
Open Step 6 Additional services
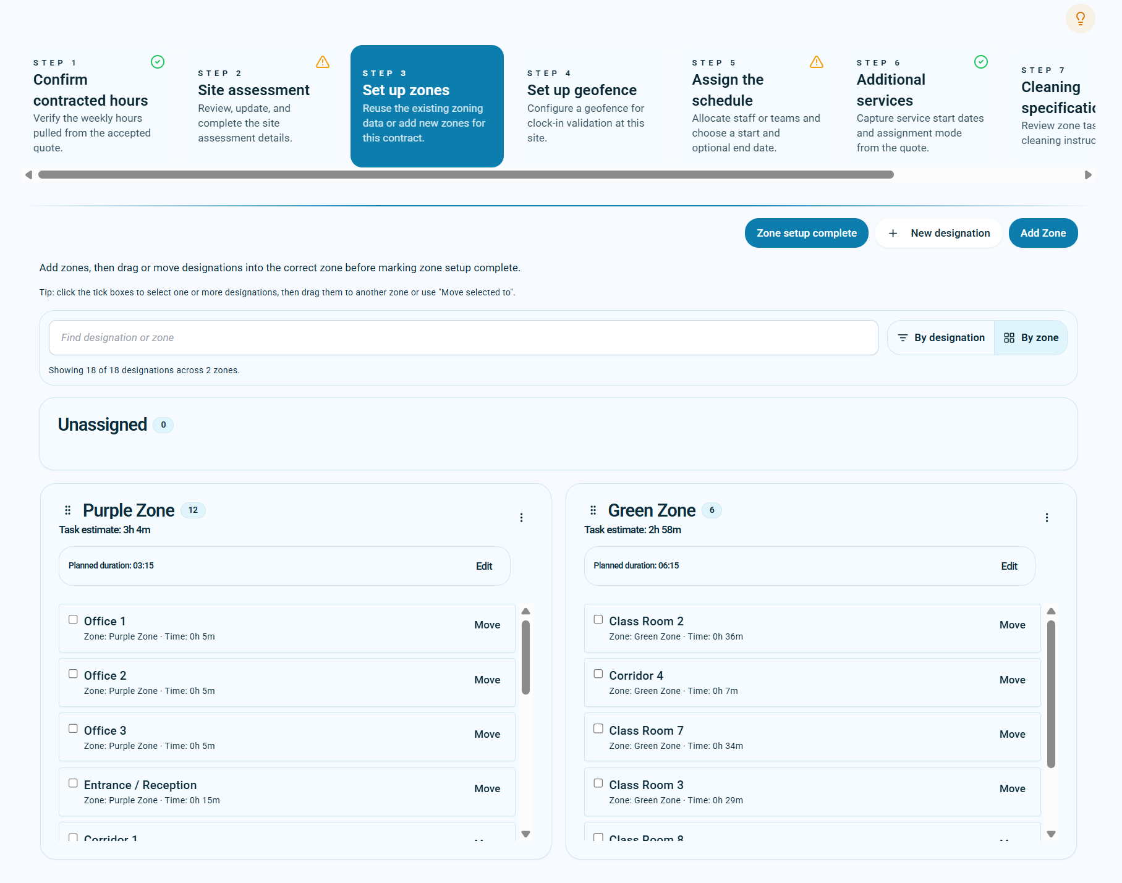click(921, 106)
